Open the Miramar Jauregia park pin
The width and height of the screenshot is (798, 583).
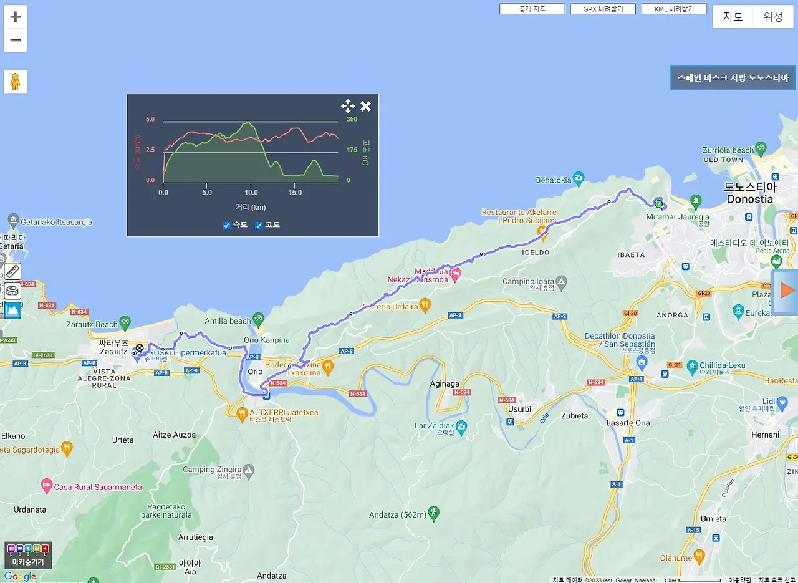pos(696,201)
